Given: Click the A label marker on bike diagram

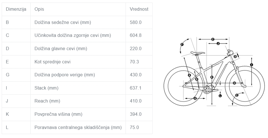Looking at the screenshot, I should point(189,75).
